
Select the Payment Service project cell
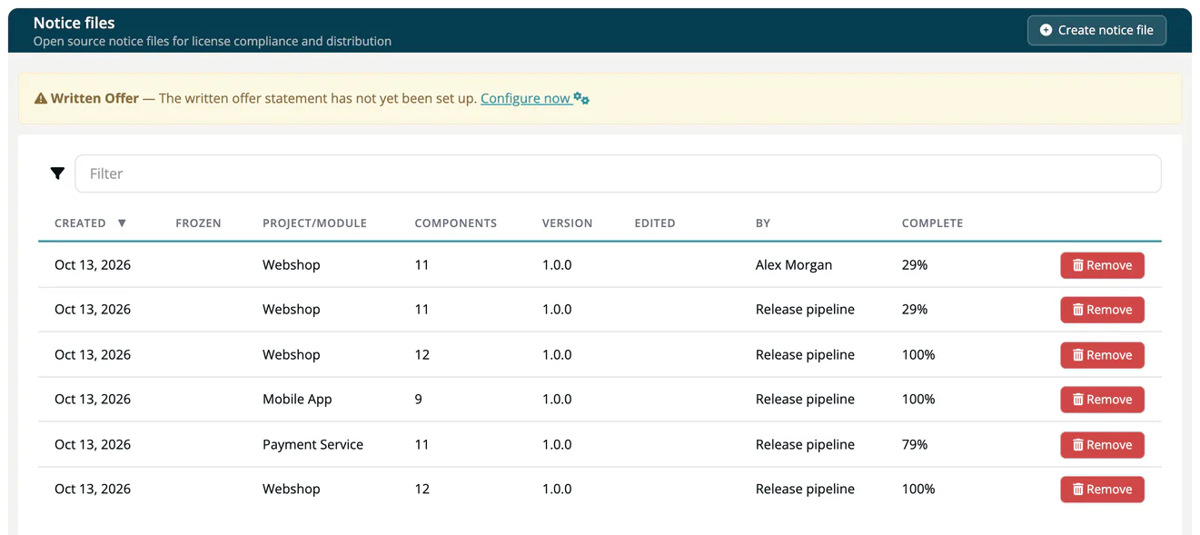pos(312,444)
